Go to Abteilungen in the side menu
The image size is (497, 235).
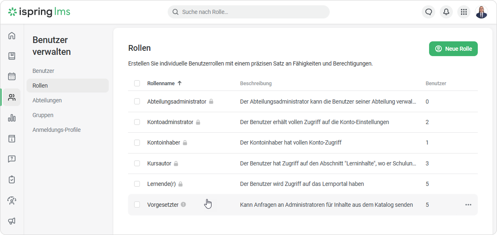47,100
